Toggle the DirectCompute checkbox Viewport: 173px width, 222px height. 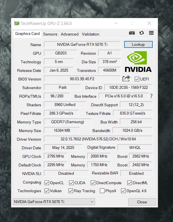93,183
